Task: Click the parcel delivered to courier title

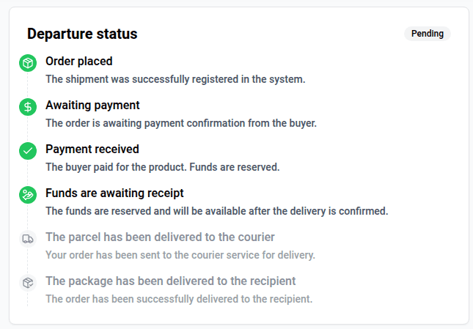Action: tap(160, 237)
